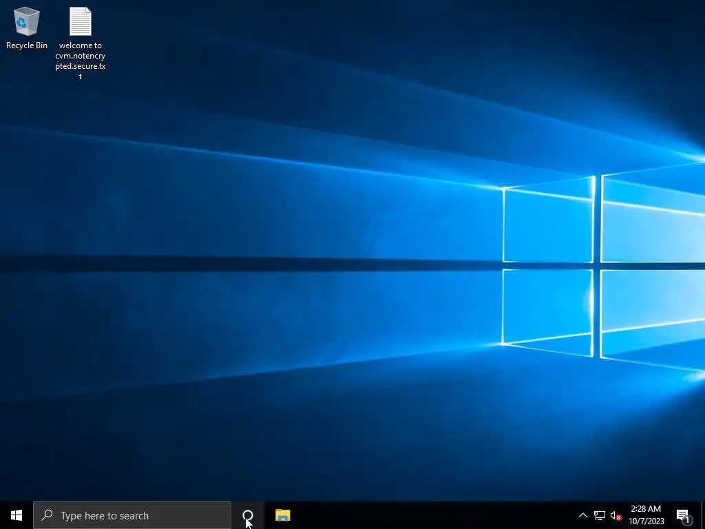Select the welcome to cvm text file icon
705x529 pixels.
tap(81, 43)
